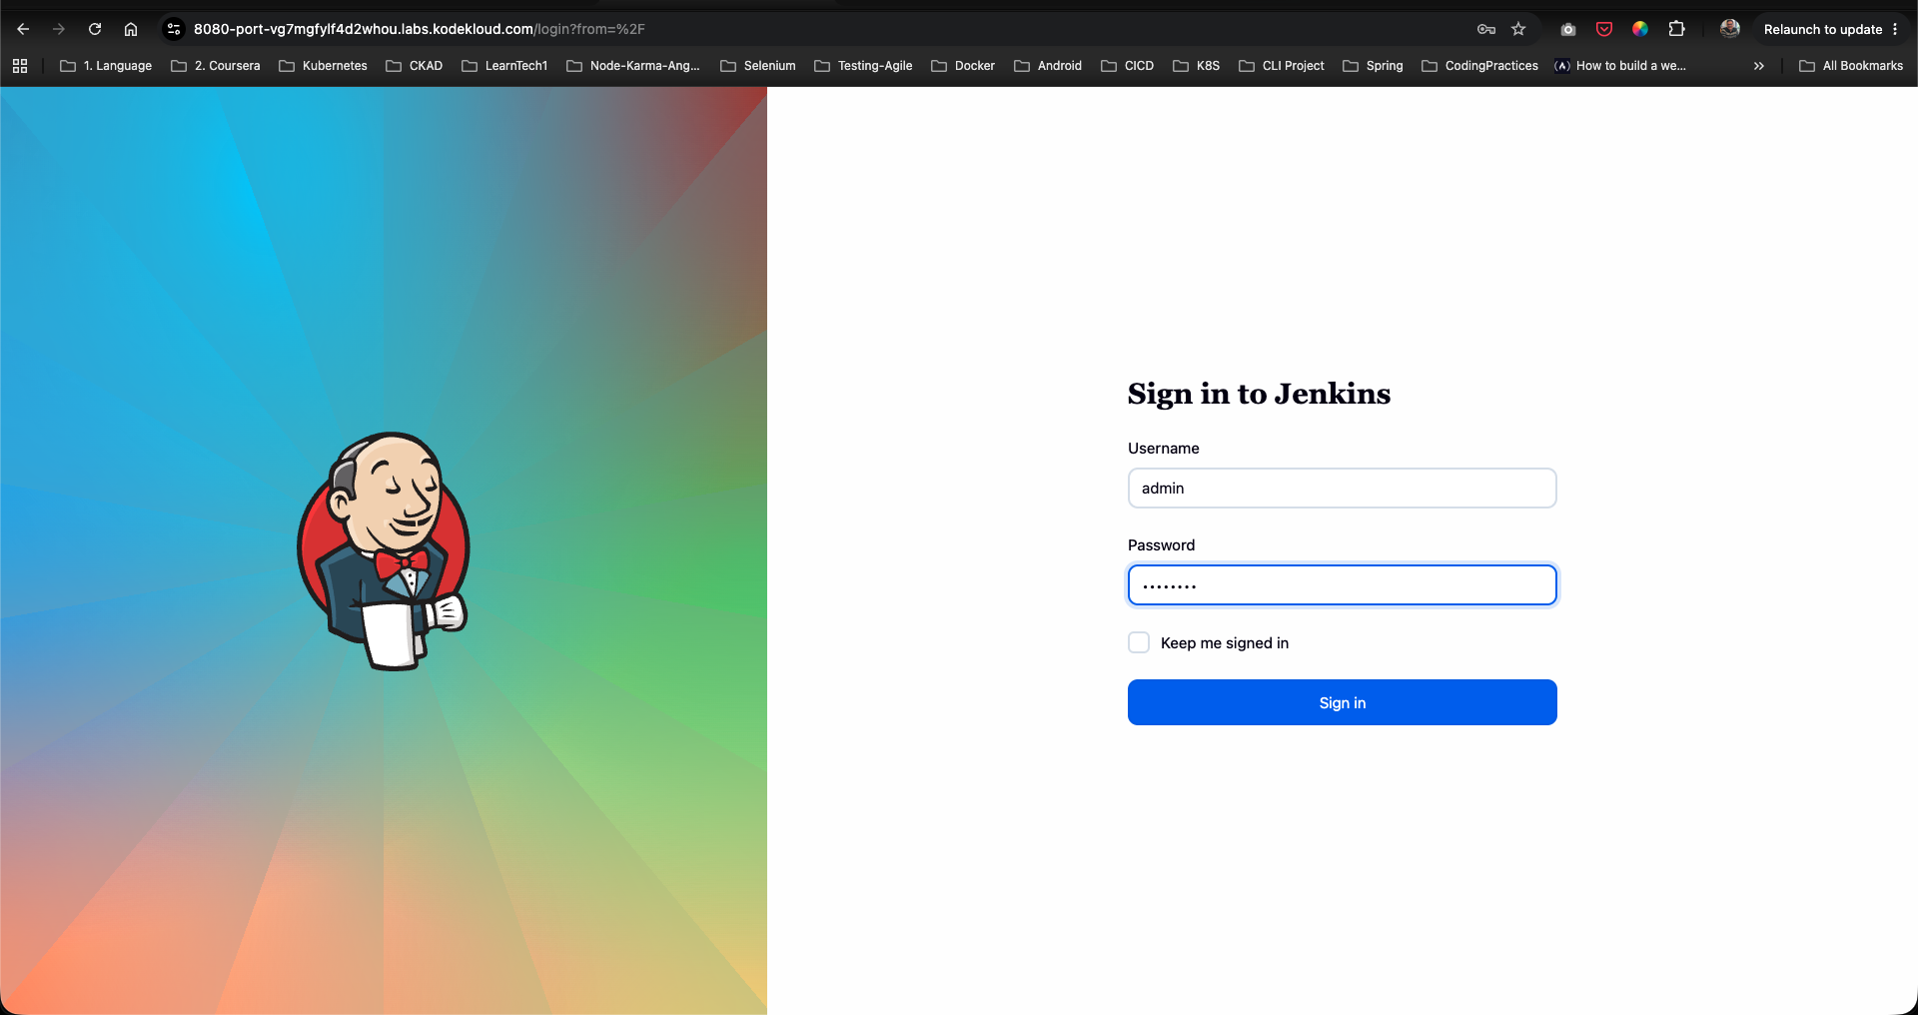The height and width of the screenshot is (1015, 1918).
Task: Open the How to build a we... bookmark
Action: pyautogui.click(x=1620, y=66)
